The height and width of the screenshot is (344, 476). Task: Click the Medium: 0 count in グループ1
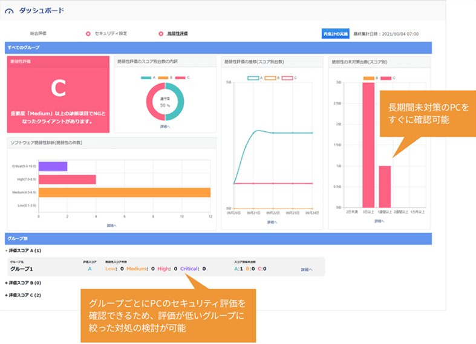coord(140,268)
